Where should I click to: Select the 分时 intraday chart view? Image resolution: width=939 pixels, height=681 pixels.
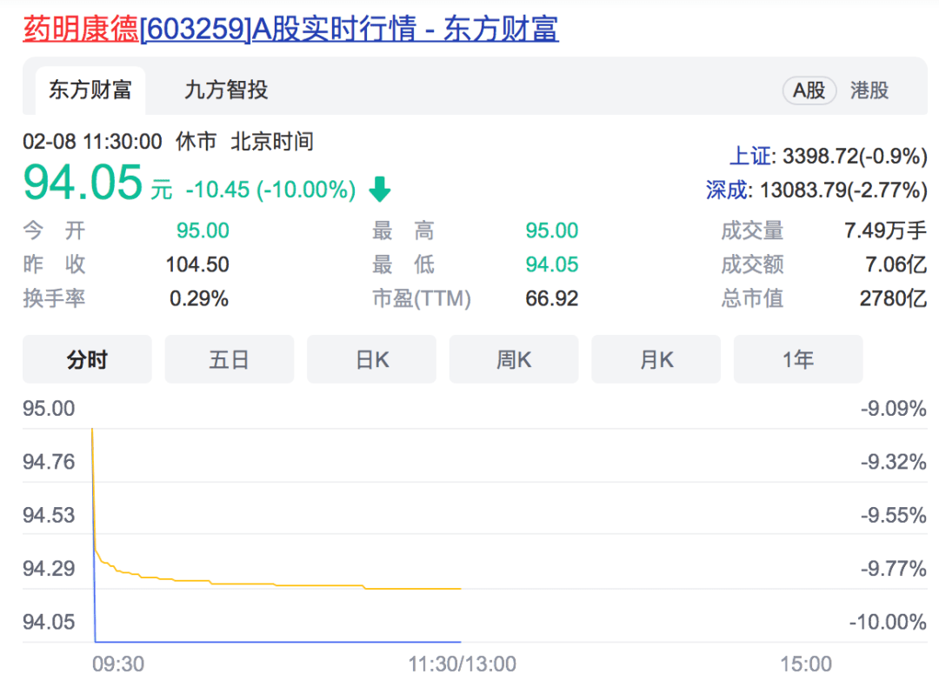(86, 358)
